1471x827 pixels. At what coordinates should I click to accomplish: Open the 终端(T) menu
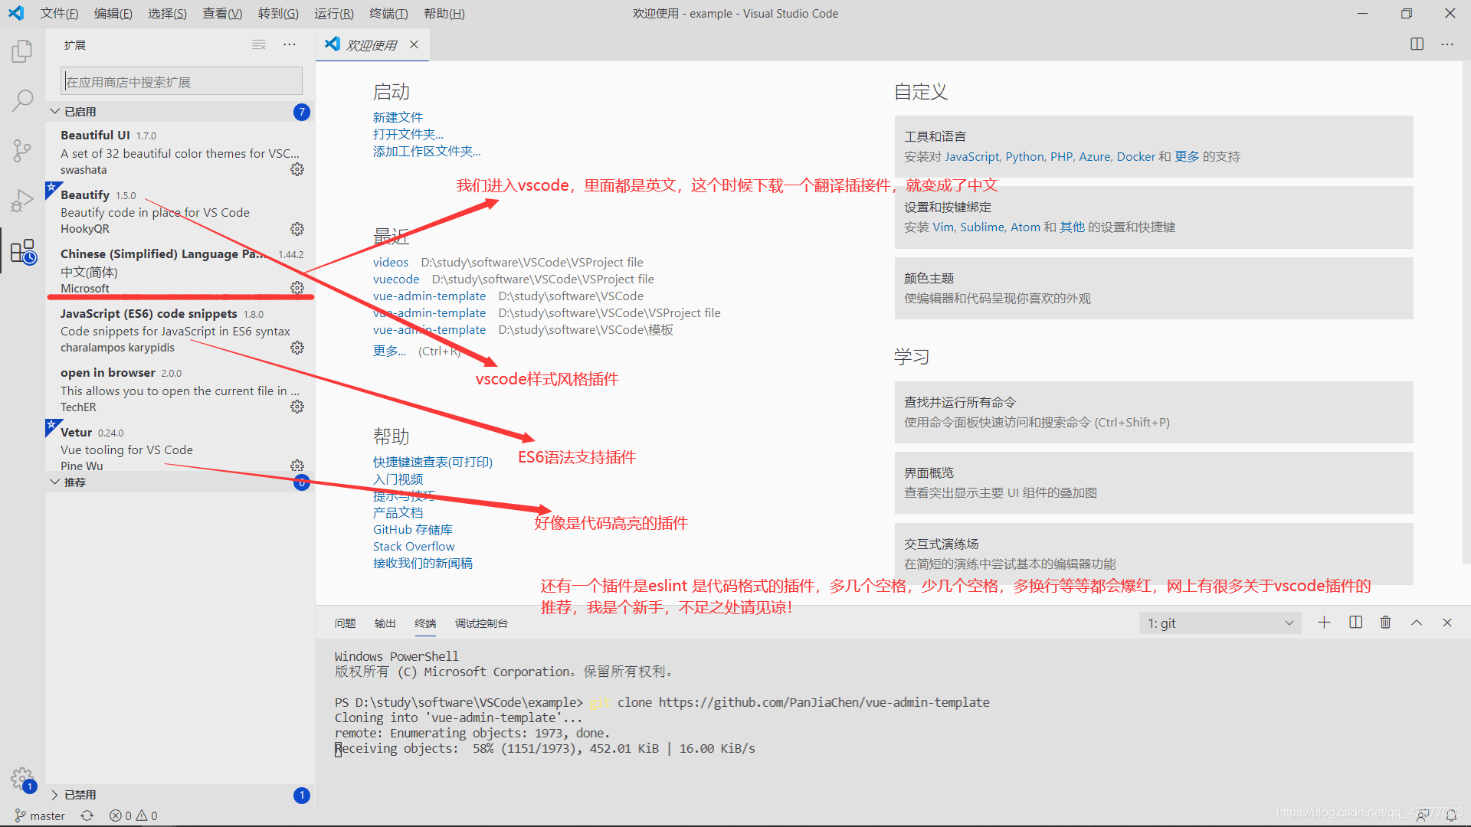coord(388,14)
